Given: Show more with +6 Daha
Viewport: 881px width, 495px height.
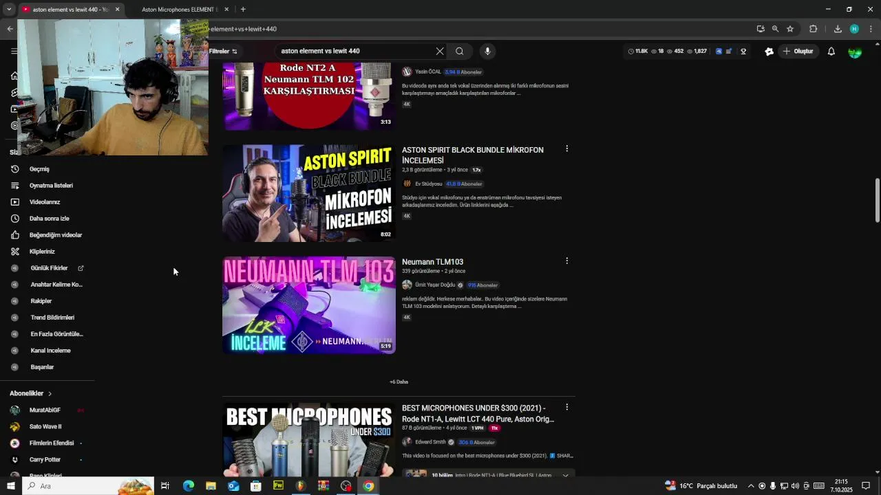Looking at the screenshot, I should [399, 382].
